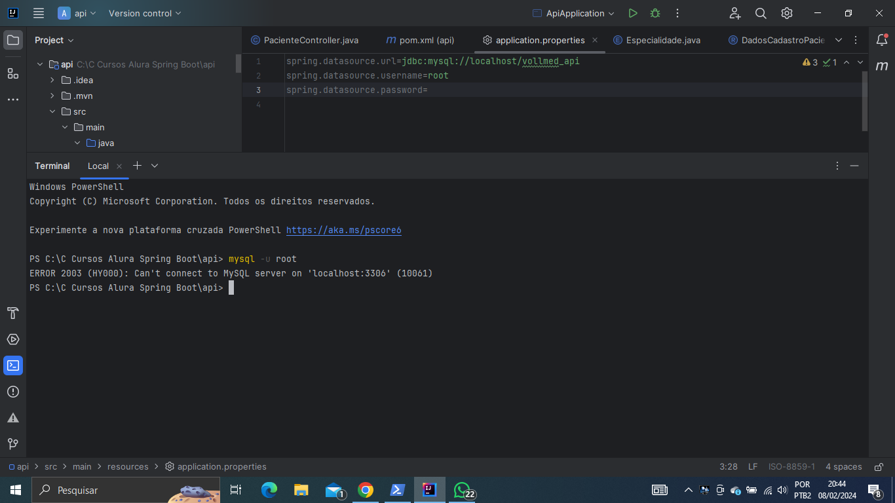The image size is (895, 503).
Task: Add a new terminal tab with plus
Action: pos(137,166)
